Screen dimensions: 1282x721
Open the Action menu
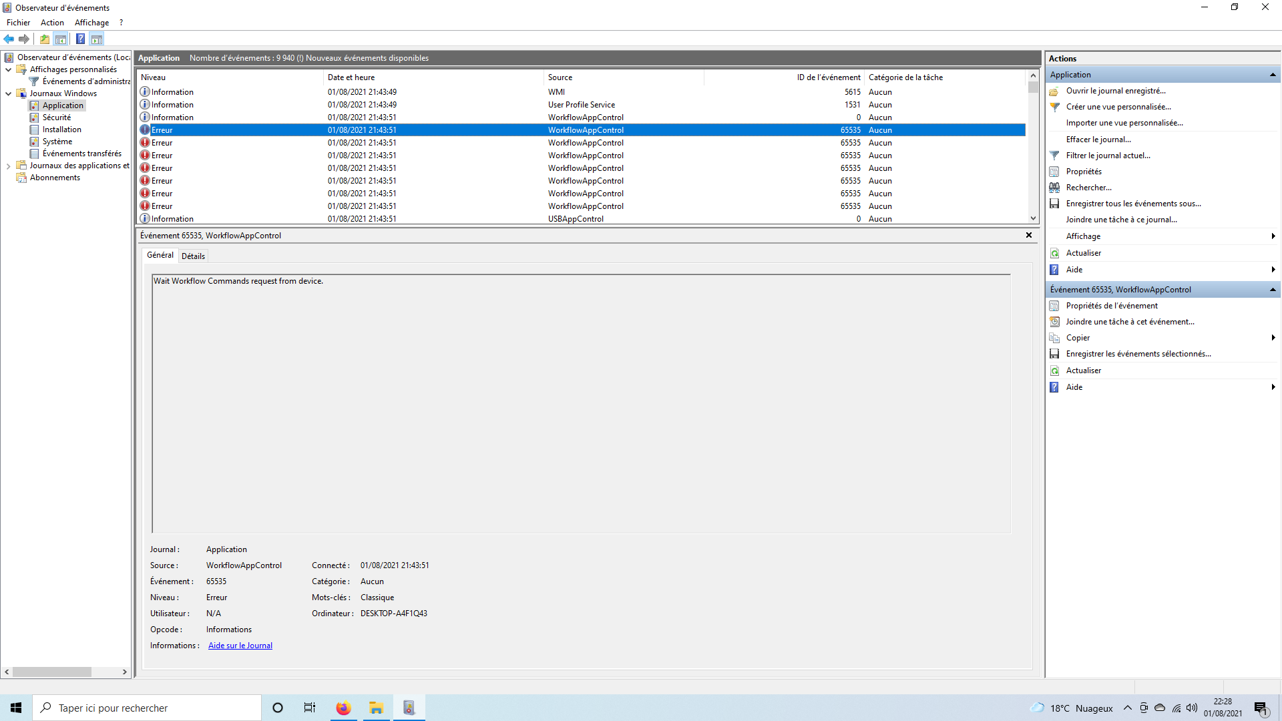pos(52,23)
